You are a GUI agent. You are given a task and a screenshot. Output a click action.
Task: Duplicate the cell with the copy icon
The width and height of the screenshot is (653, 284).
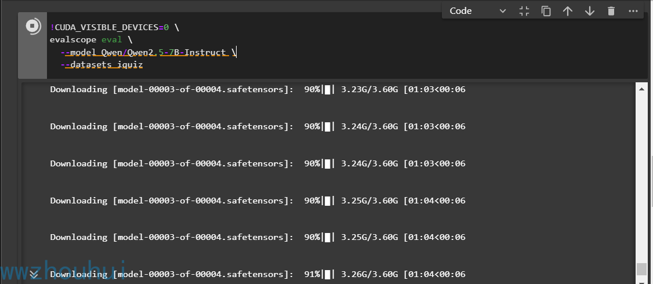(546, 11)
